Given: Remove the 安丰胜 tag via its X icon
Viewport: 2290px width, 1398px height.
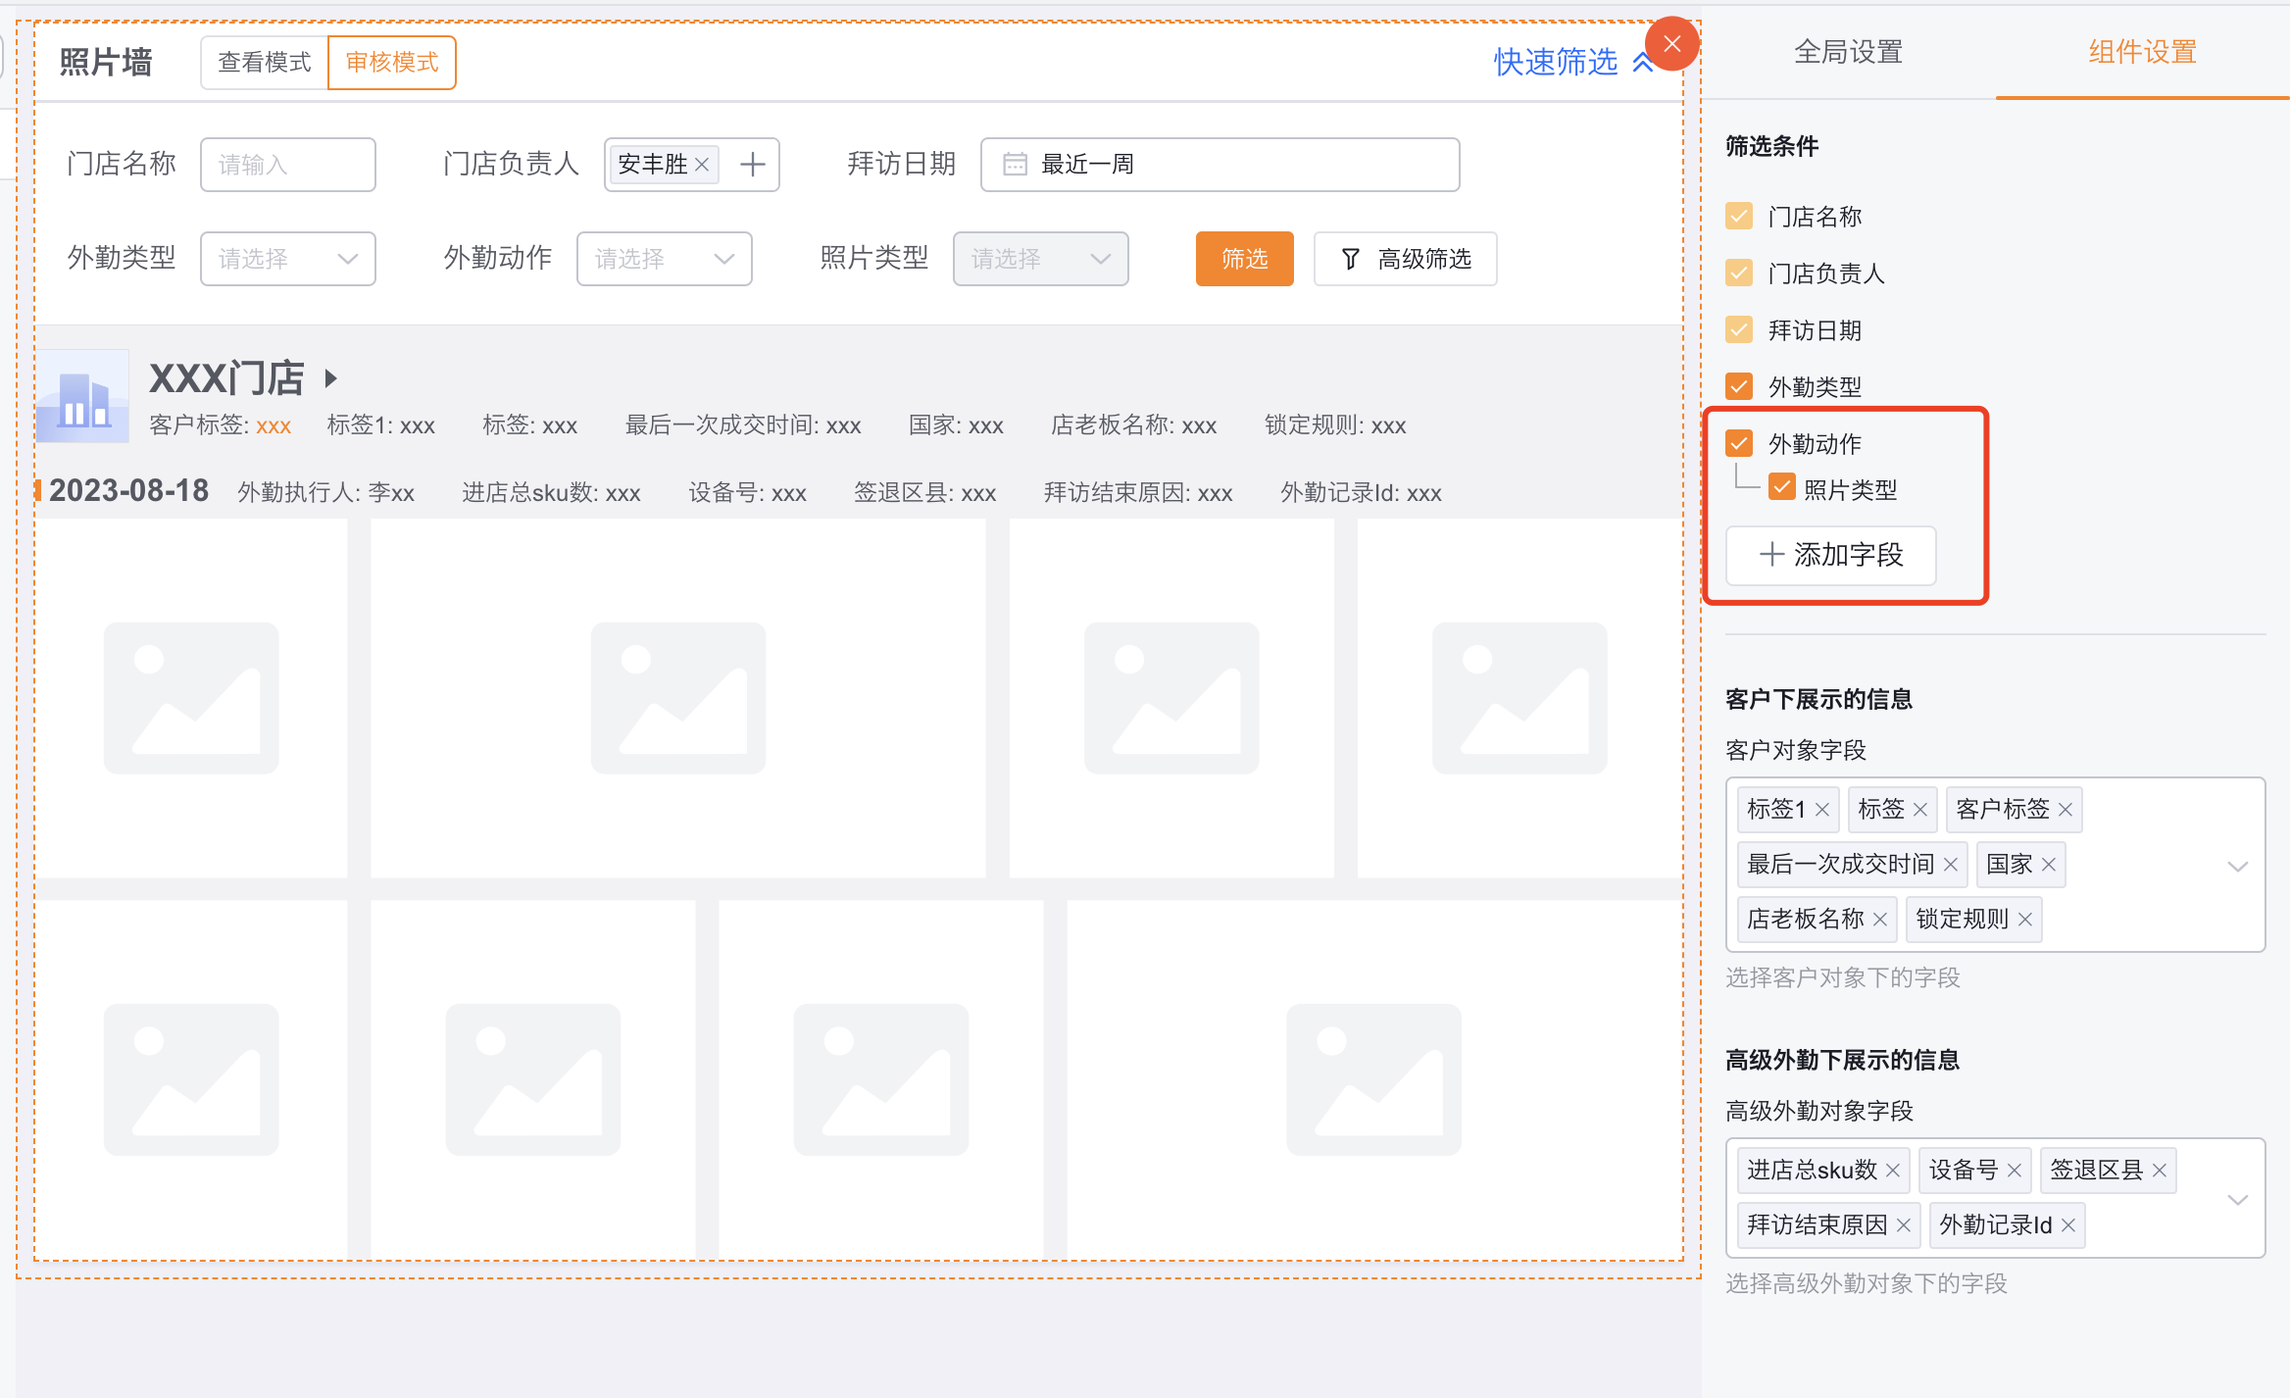Looking at the screenshot, I should (x=702, y=165).
